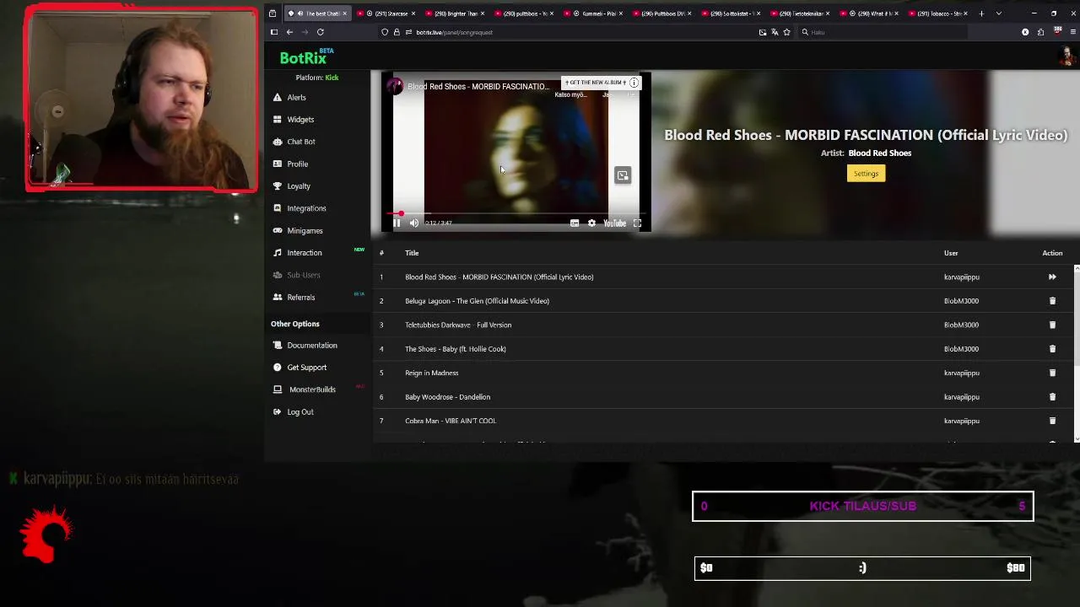1080x607 pixels.
Task: Click the Blood Red Shoes artist name
Action: point(879,153)
